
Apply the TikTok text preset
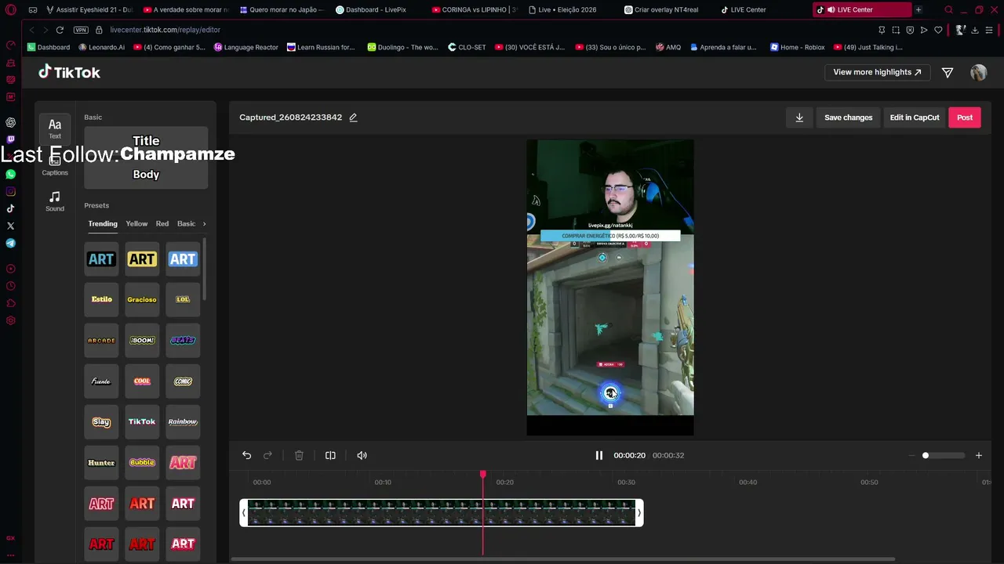[142, 421]
